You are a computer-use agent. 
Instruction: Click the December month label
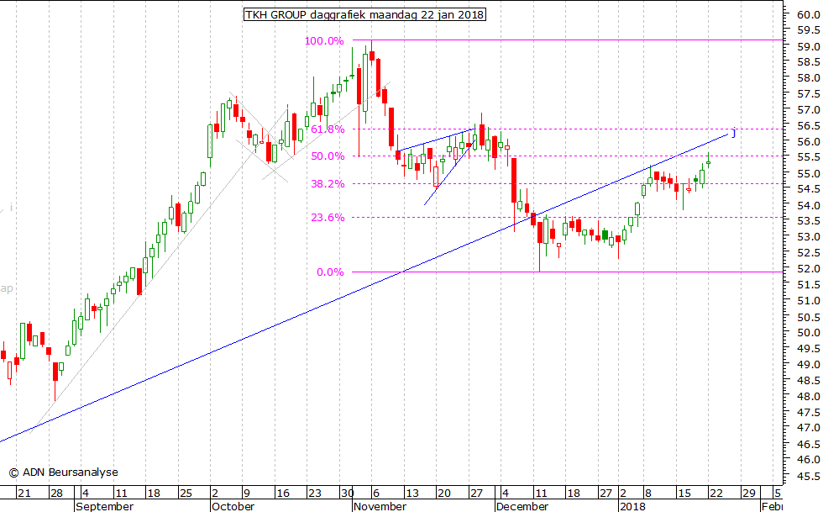pos(522,506)
